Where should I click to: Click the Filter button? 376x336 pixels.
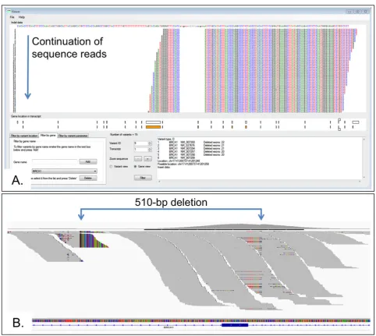[x=143, y=178]
